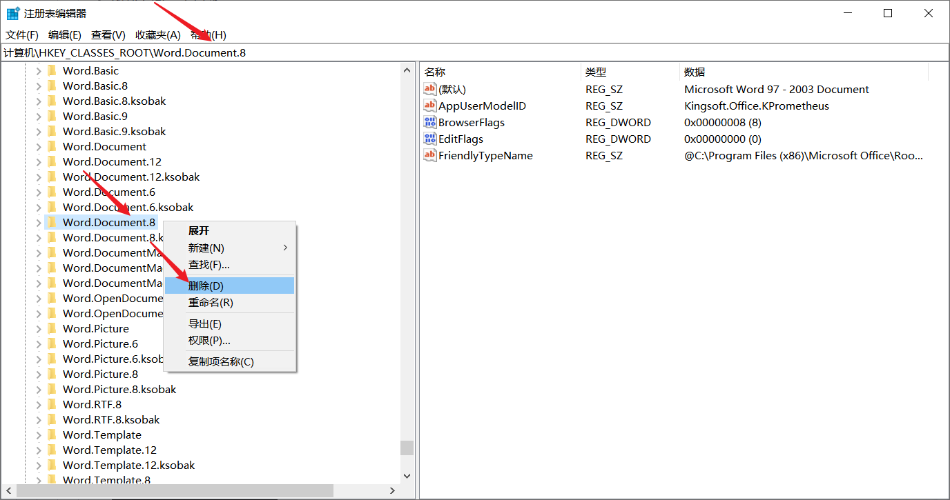The width and height of the screenshot is (950, 500).
Task: Click the folder icon of Word.Basic.8.ksobak
Action: click(x=52, y=101)
